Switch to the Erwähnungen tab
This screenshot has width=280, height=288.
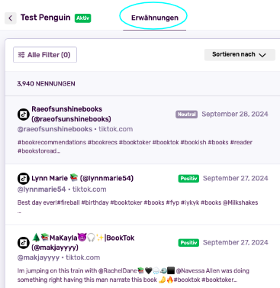coord(155,18)
